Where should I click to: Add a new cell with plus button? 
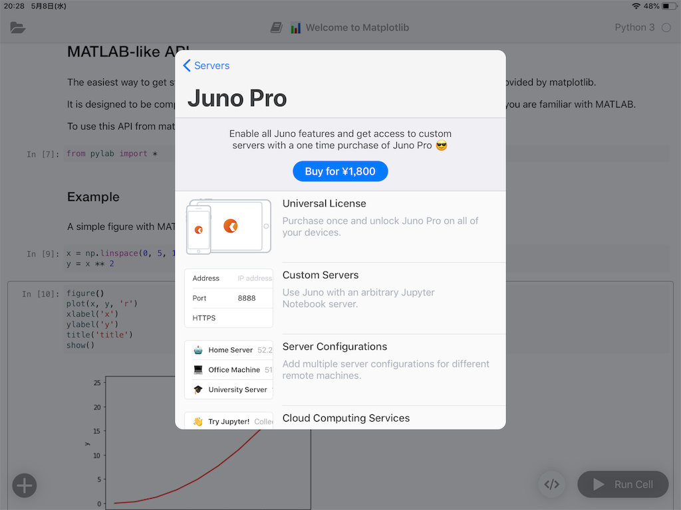tap(25, 485)
